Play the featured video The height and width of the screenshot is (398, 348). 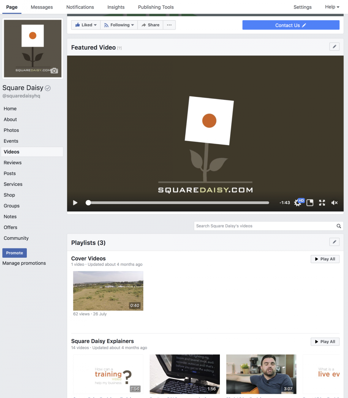tap(75, 202)
